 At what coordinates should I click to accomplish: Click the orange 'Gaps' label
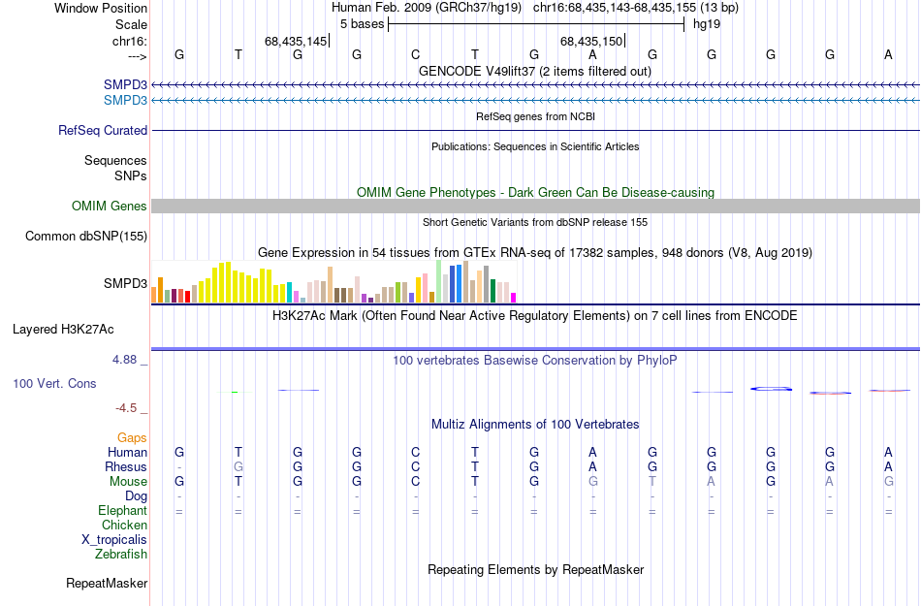(x=132, y=437)
